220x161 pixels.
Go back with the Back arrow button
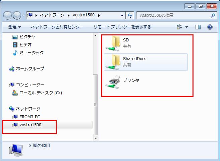[7, 15]
